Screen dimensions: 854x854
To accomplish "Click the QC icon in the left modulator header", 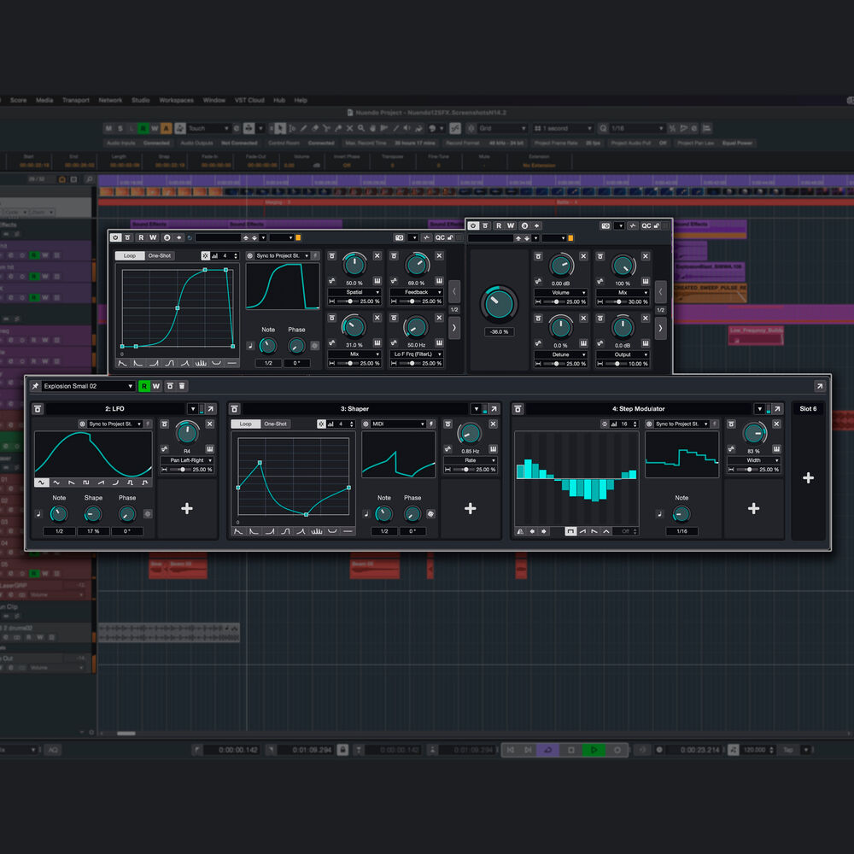I will (440, 237).
